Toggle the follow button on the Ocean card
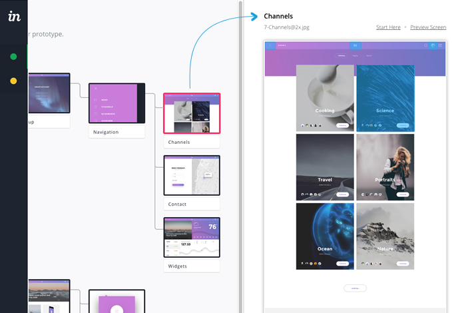 coord(342,264)
